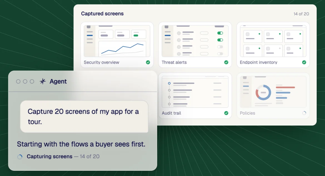Click loading spinner on Policies card
325x176 pixels.
pyautogui.click(x=304, y=113)
